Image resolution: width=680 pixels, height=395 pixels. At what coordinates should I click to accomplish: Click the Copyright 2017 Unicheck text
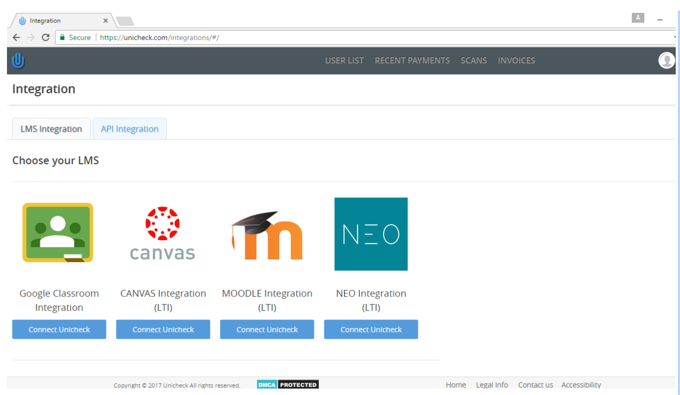(x=177, y=385)
